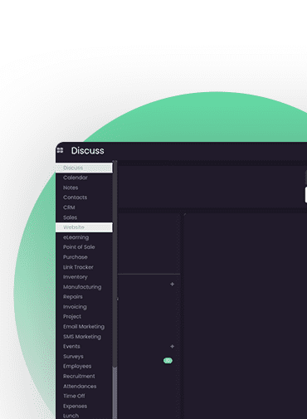Screen dimensions: 307x419
Task: Click the lower plus icon beside Events row
Action: [172, 346]
